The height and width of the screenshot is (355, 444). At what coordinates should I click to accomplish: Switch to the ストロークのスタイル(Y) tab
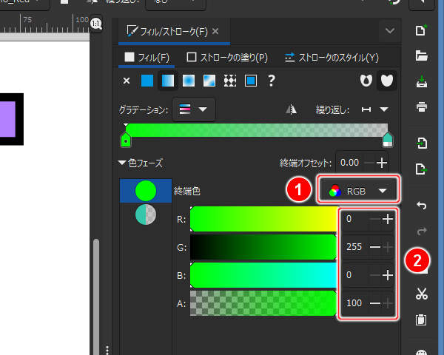(x=332, y=57)
